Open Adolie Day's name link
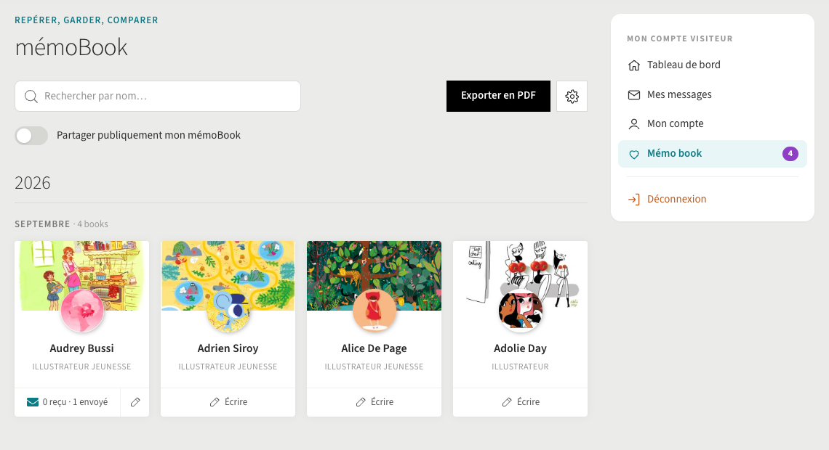 click(520, 348)
